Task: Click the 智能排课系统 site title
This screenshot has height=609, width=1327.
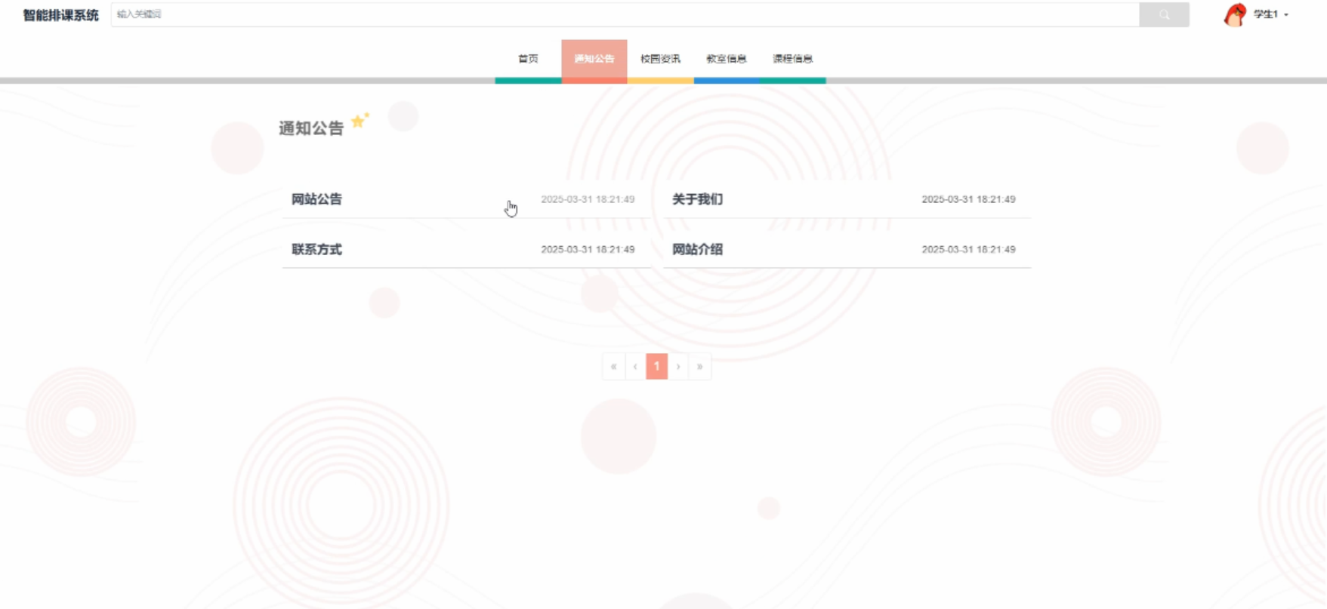Action: pyautogui.click(x=60, y=15)
